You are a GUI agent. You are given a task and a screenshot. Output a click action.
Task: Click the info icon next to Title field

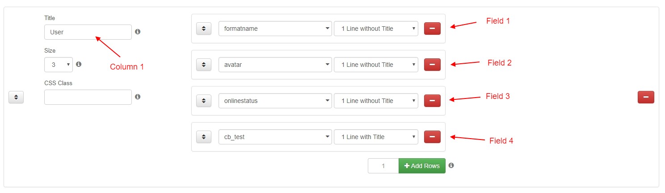(x=138, y=32)
